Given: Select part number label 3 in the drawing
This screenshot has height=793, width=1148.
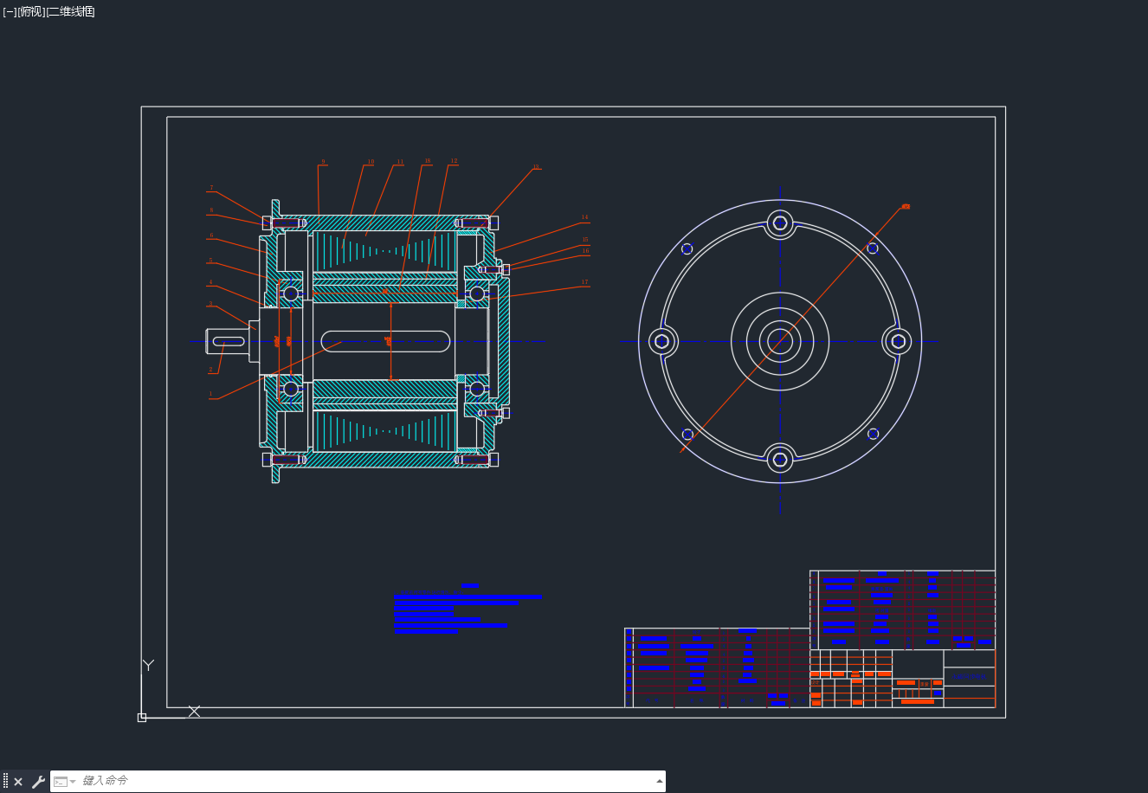Looking at the screenshot, I should 210,304.
